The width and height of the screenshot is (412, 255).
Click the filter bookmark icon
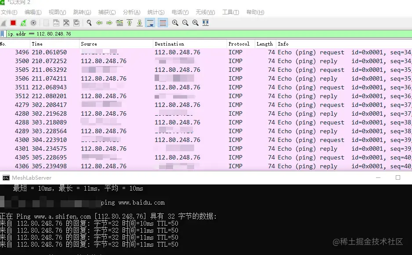tap(2, 34)
